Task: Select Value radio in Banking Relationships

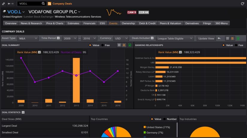Action: click(x=223, y=45)
